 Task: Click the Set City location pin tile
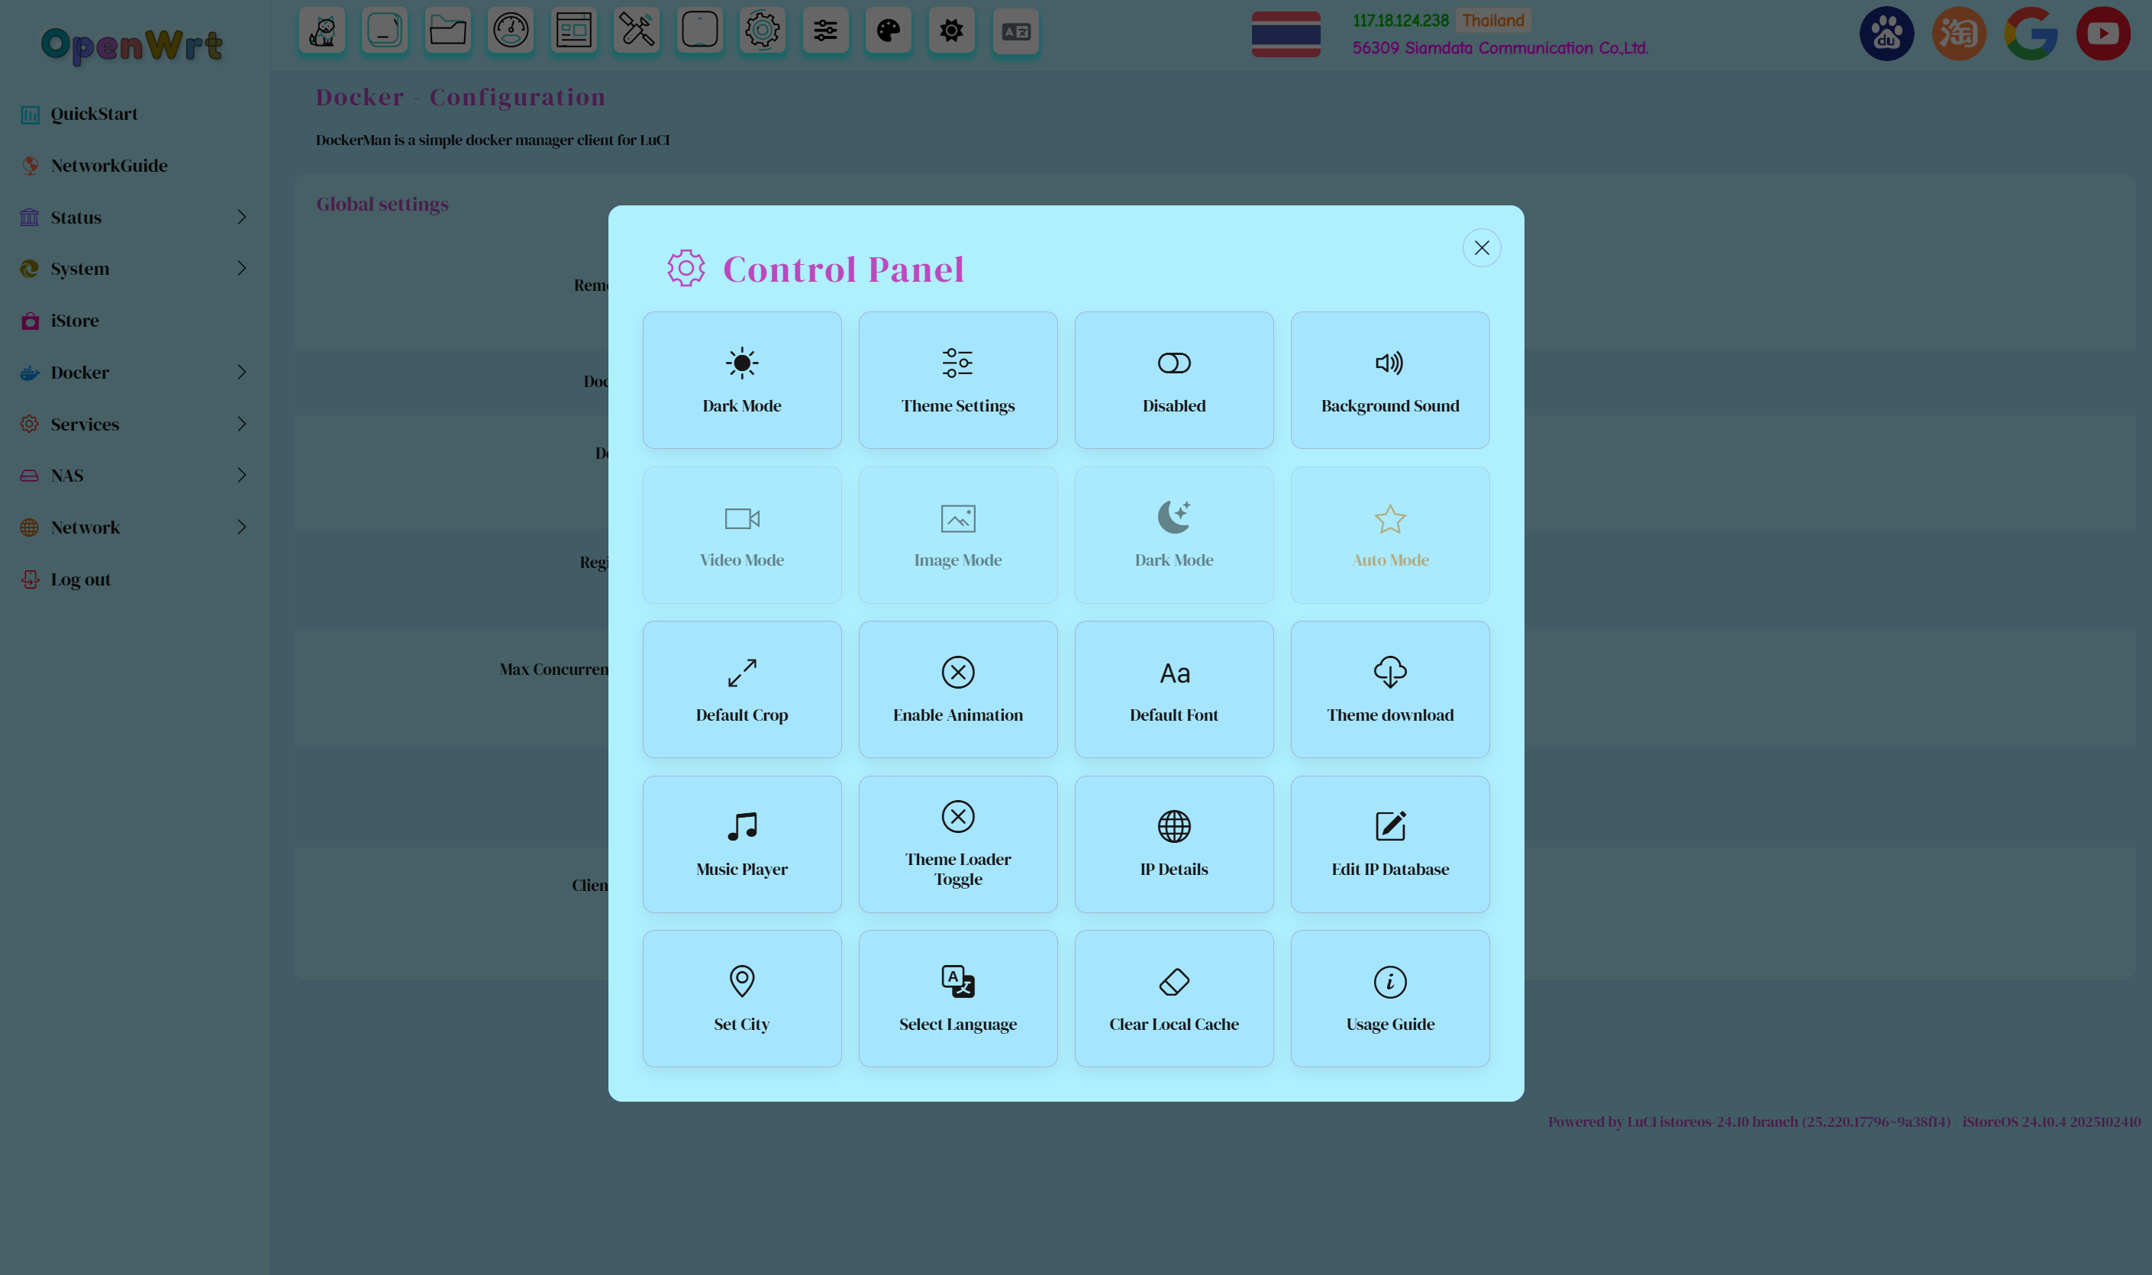point(742,999)
